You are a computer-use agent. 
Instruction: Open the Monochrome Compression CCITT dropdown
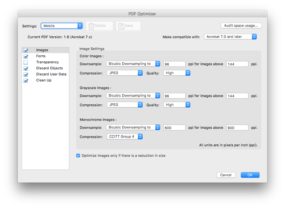coord(125,136)
